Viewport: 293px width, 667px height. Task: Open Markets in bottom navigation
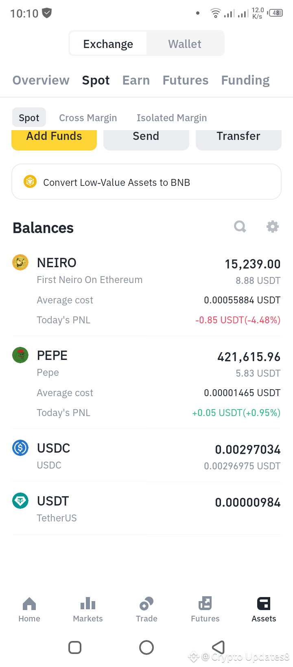pos(88,610)
